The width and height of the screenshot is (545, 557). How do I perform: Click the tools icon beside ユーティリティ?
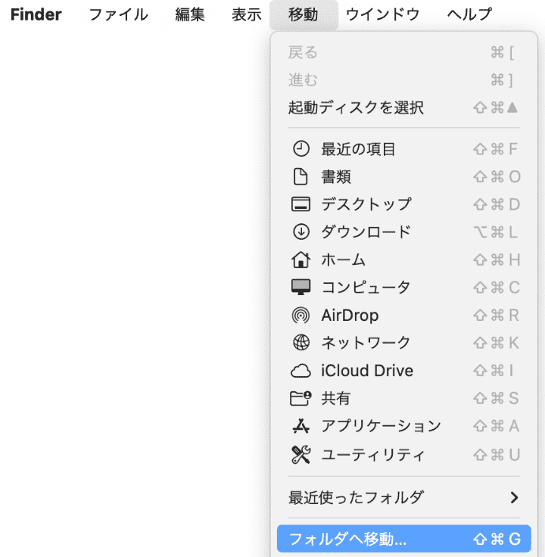[x=301, y=454]
